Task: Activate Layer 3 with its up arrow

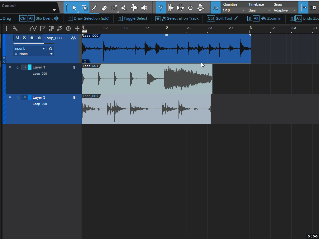Action: tap(74, 97)
